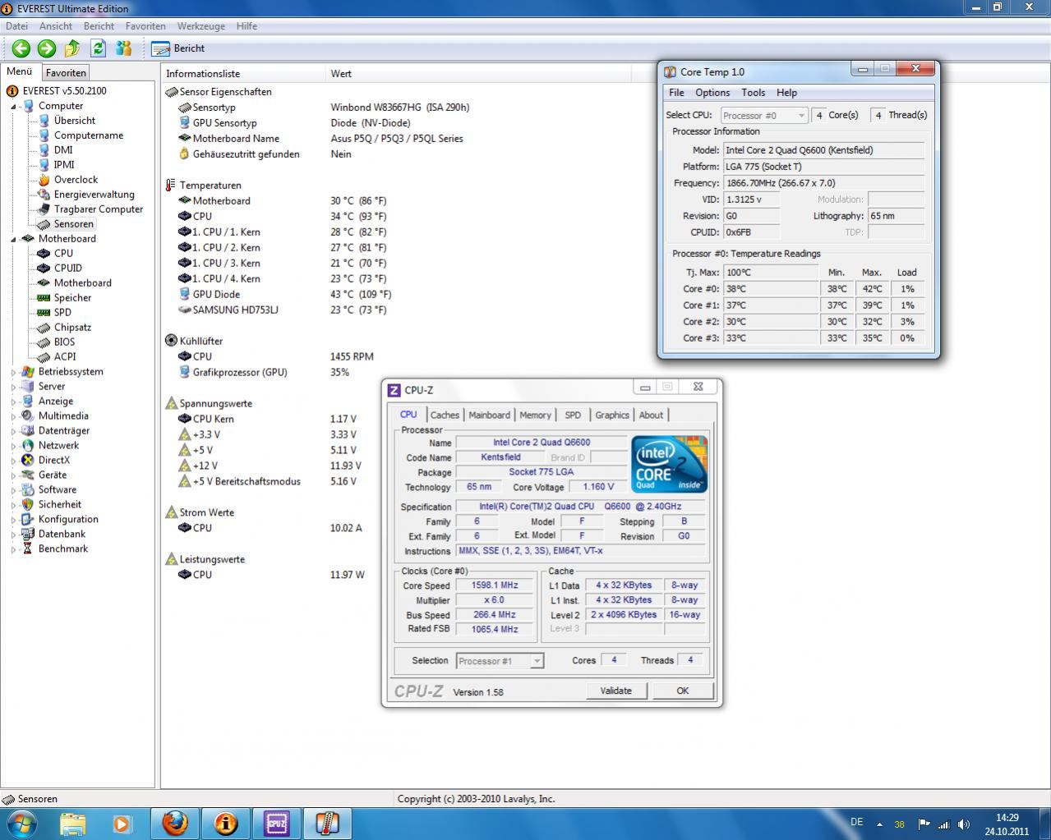Switch to the Caches tab in CPU-Z
This screenshot has width=1051, height=840.
[x=445, y=415]
